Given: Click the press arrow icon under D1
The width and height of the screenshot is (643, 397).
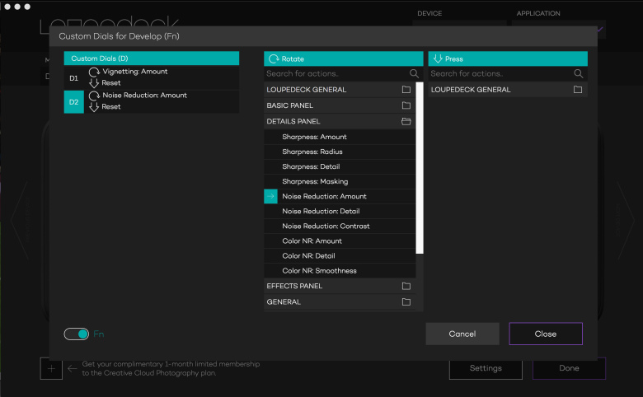Looking at the screenshot, I should tap(94, 83).
